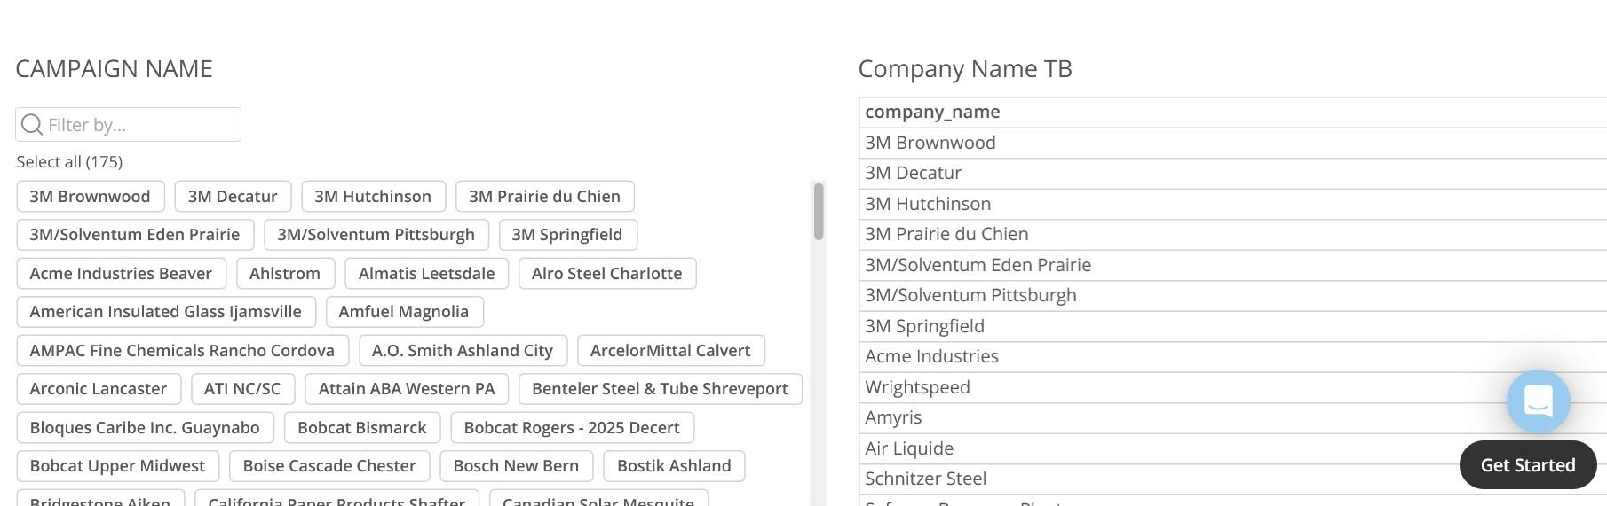Click the campaign list scrollbar thumb
The image size is (1607, 506).
818,211
